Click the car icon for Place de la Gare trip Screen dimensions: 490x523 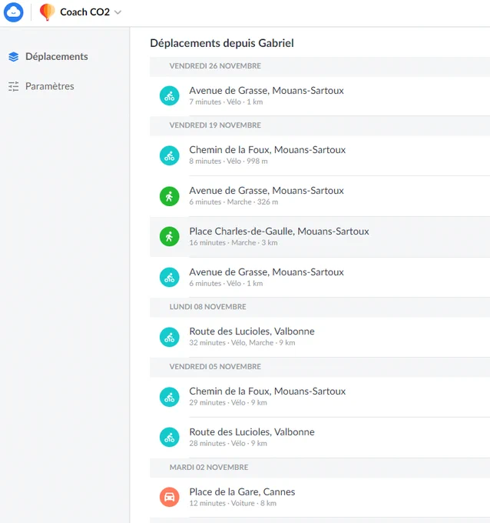click(x=170, y=497)
